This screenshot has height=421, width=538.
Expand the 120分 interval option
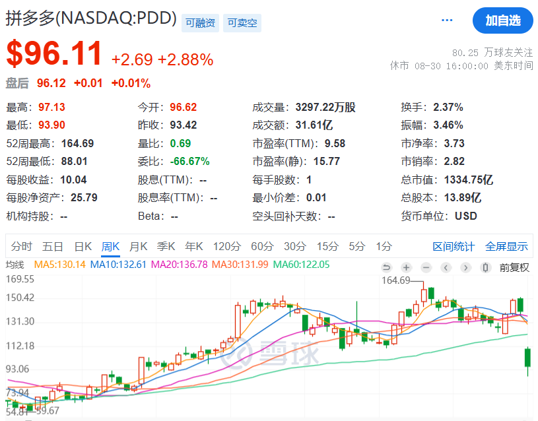pos(226,246)
